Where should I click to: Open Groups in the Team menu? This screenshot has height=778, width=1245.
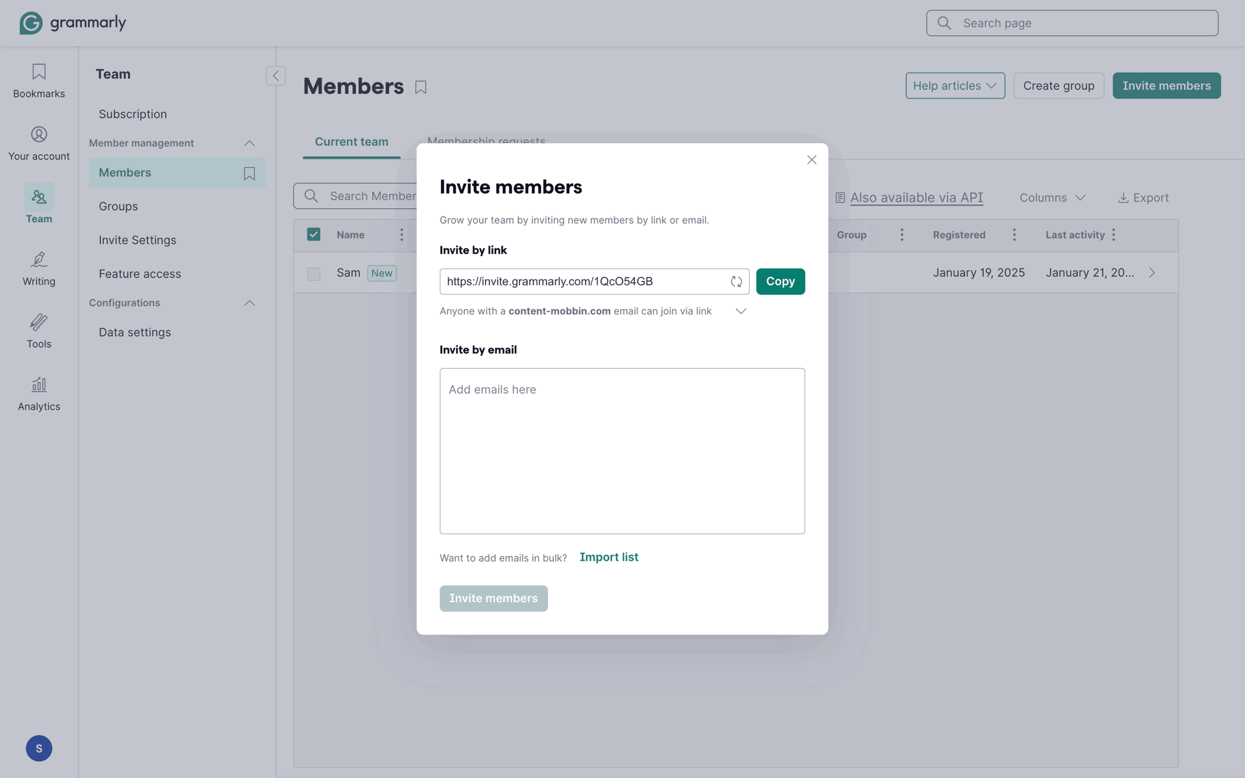[x=119, y=206]
